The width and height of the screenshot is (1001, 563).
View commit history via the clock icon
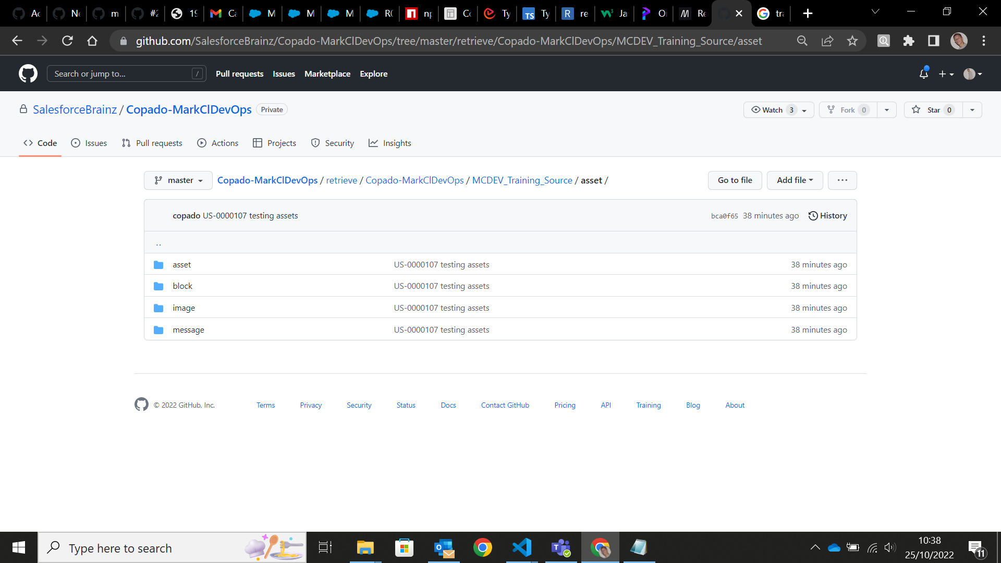(x=812, y=215)
